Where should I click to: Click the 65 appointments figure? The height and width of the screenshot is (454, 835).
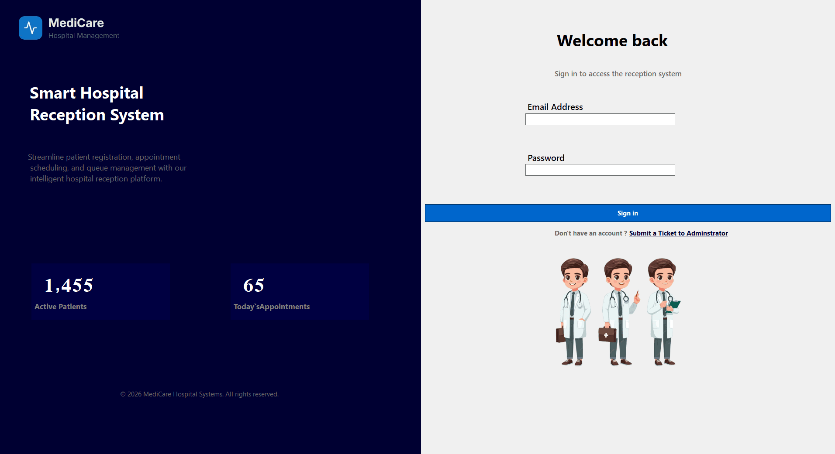(x=254, y=285)
